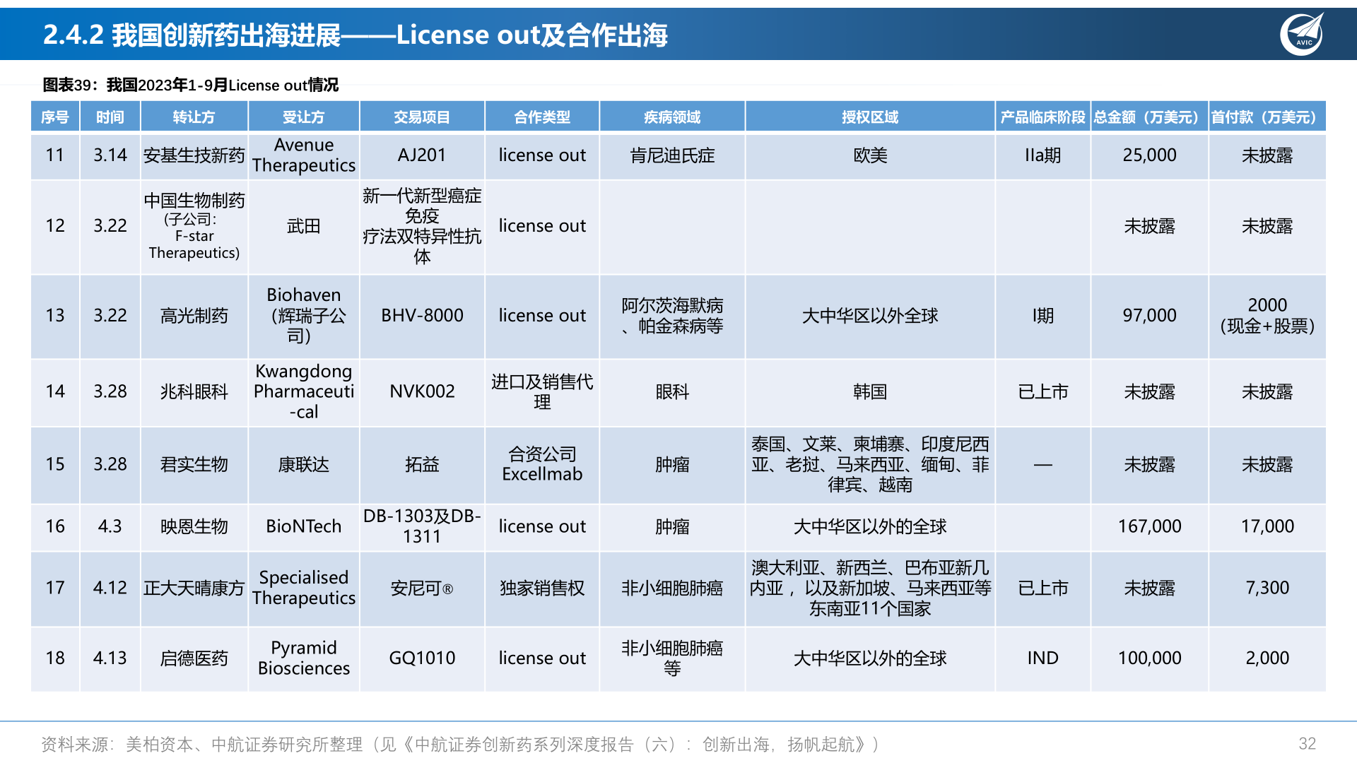Select the 'Kwangdong Pharmaceuti-cal' cell

click(x=304, y=392)
